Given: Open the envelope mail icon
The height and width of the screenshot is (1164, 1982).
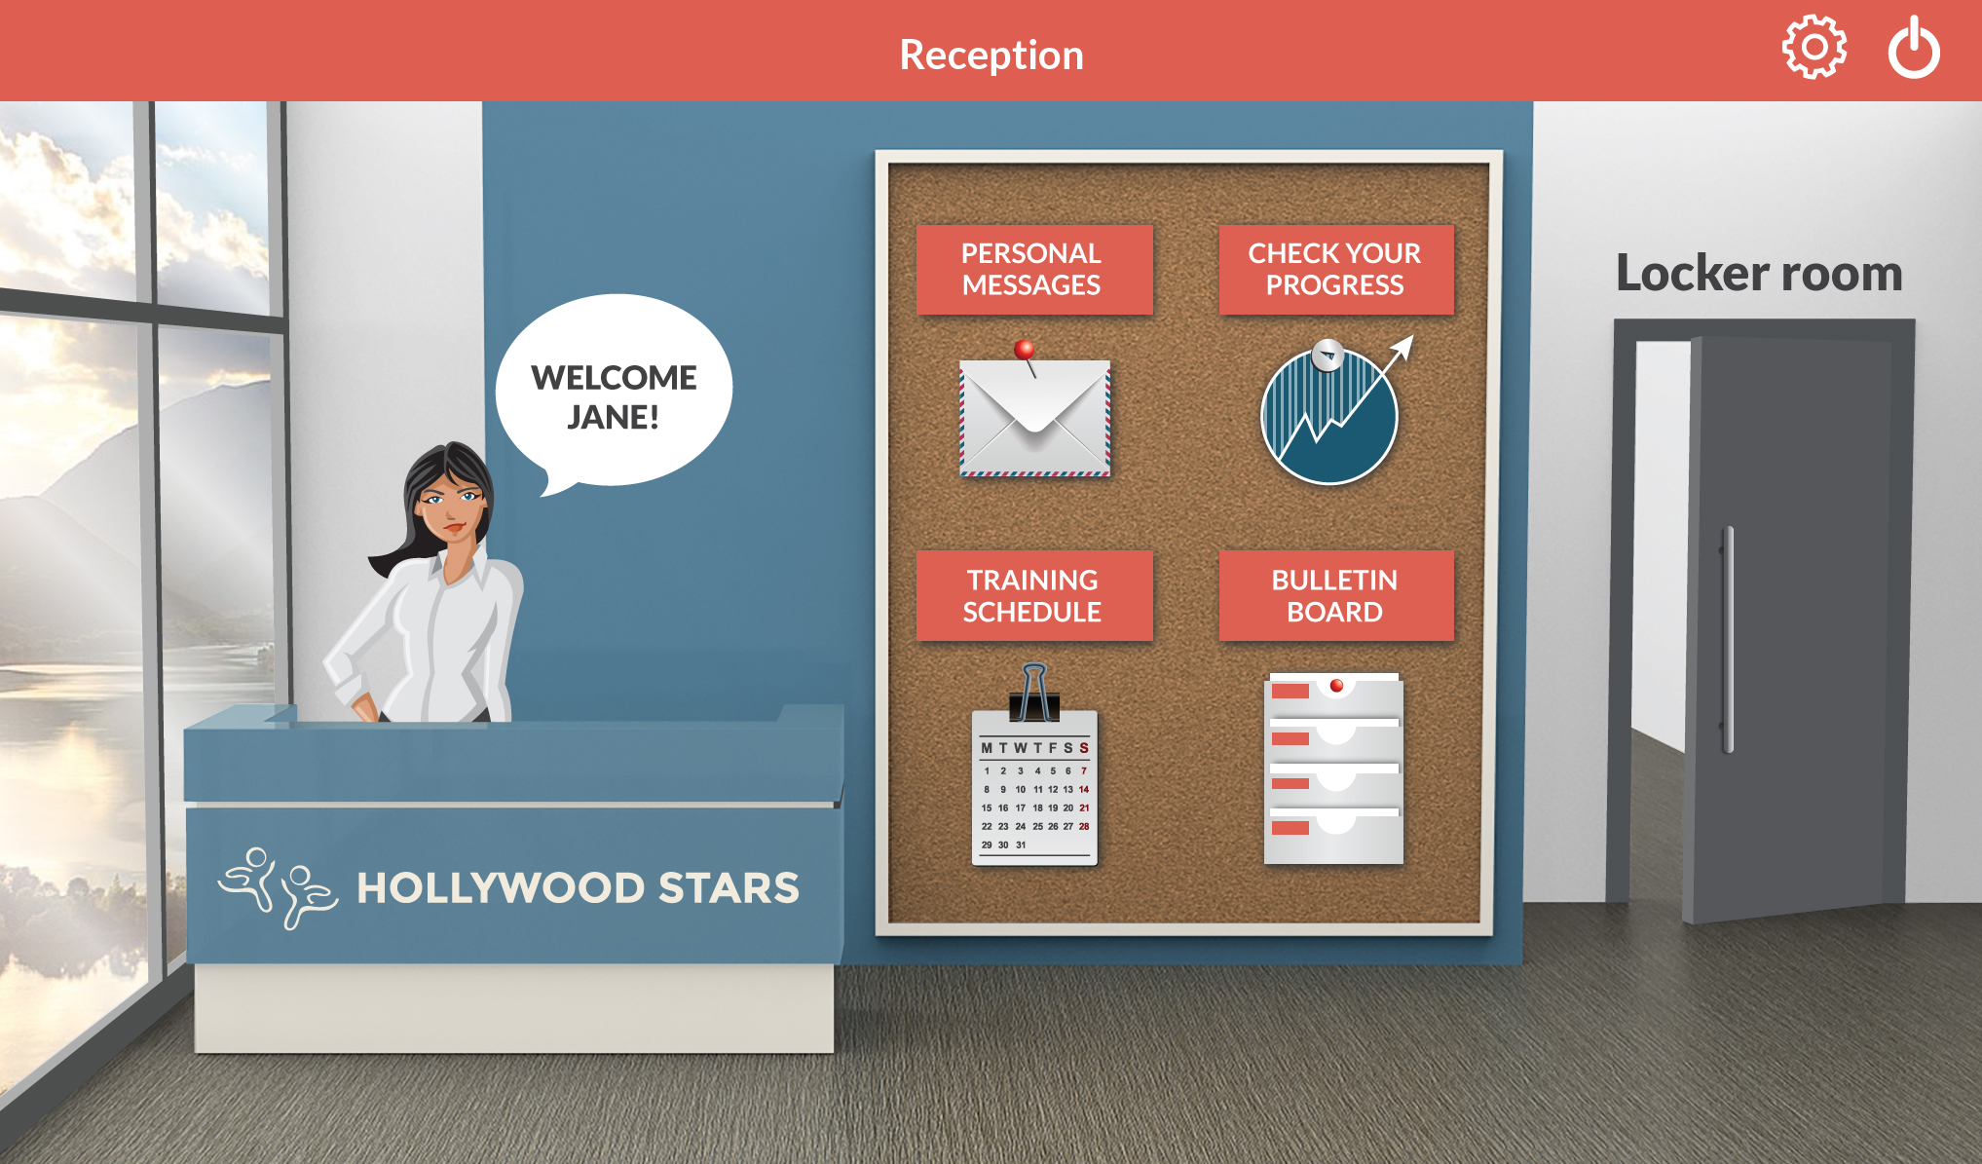Looking at the screenshot, I should (x=1034, y=417).
